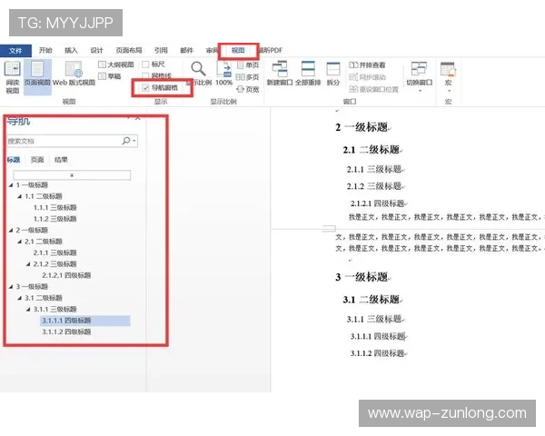Click '3.1 二级标题' heading in document
This screenshot has height=436, width=545.
[x=371, y=300]
